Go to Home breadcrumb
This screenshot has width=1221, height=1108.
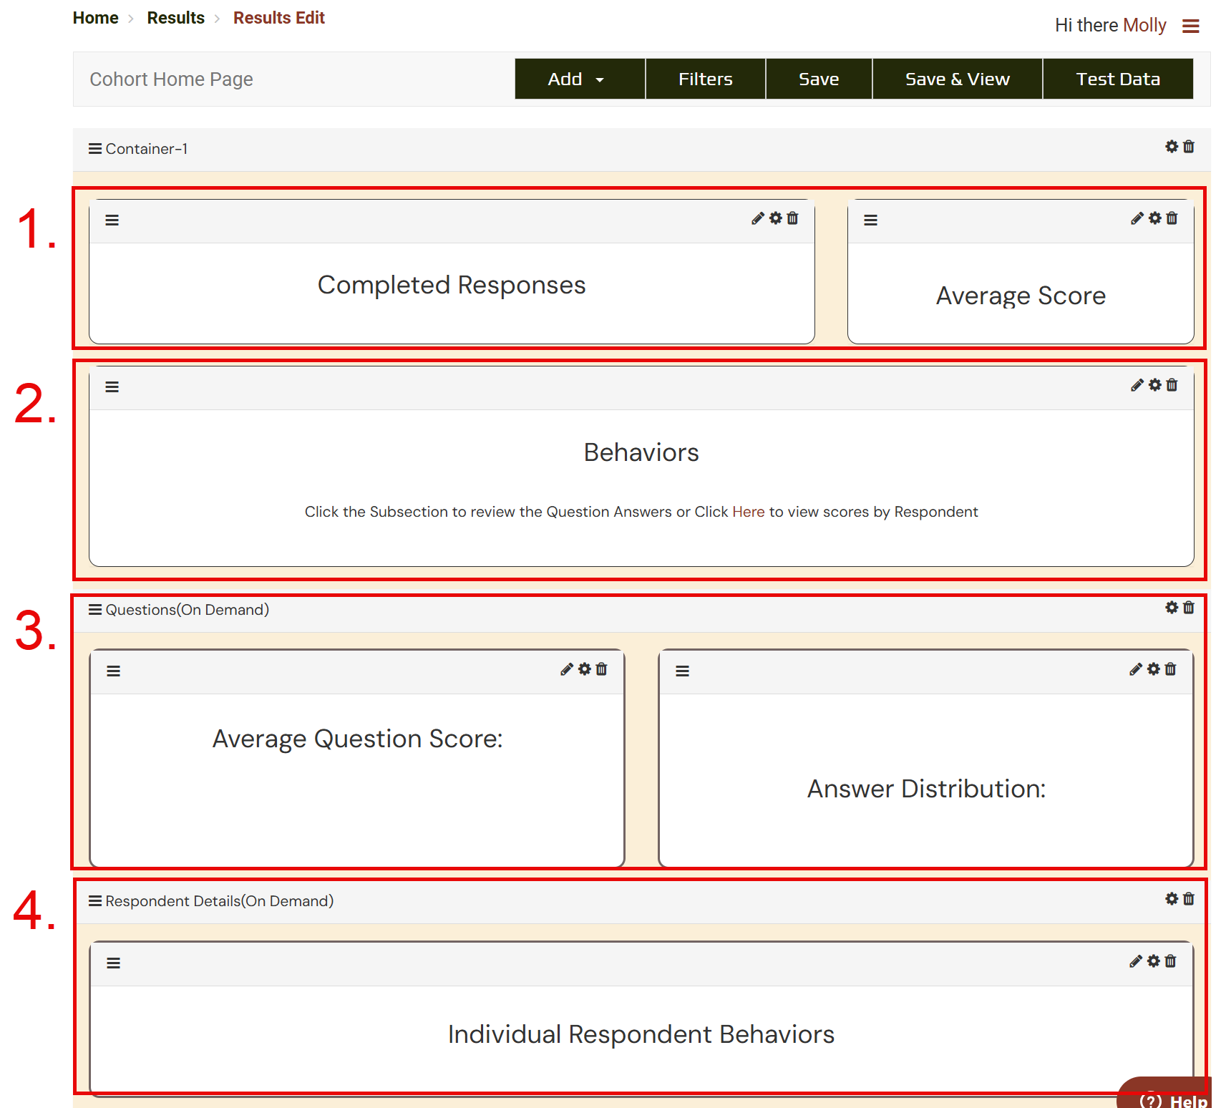96,18
